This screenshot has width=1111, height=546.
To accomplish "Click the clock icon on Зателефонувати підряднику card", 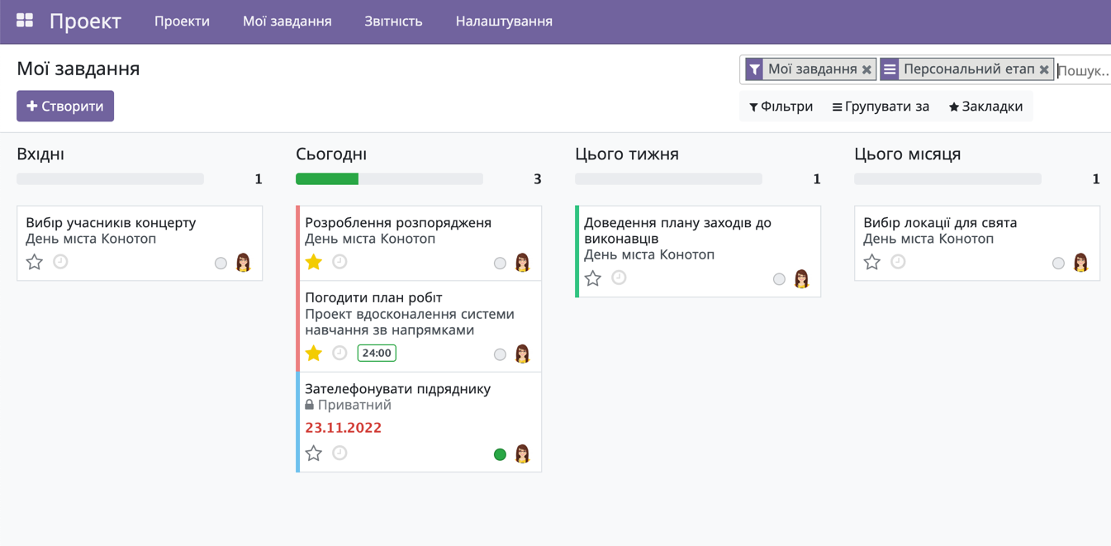I will tap(339, 453).
